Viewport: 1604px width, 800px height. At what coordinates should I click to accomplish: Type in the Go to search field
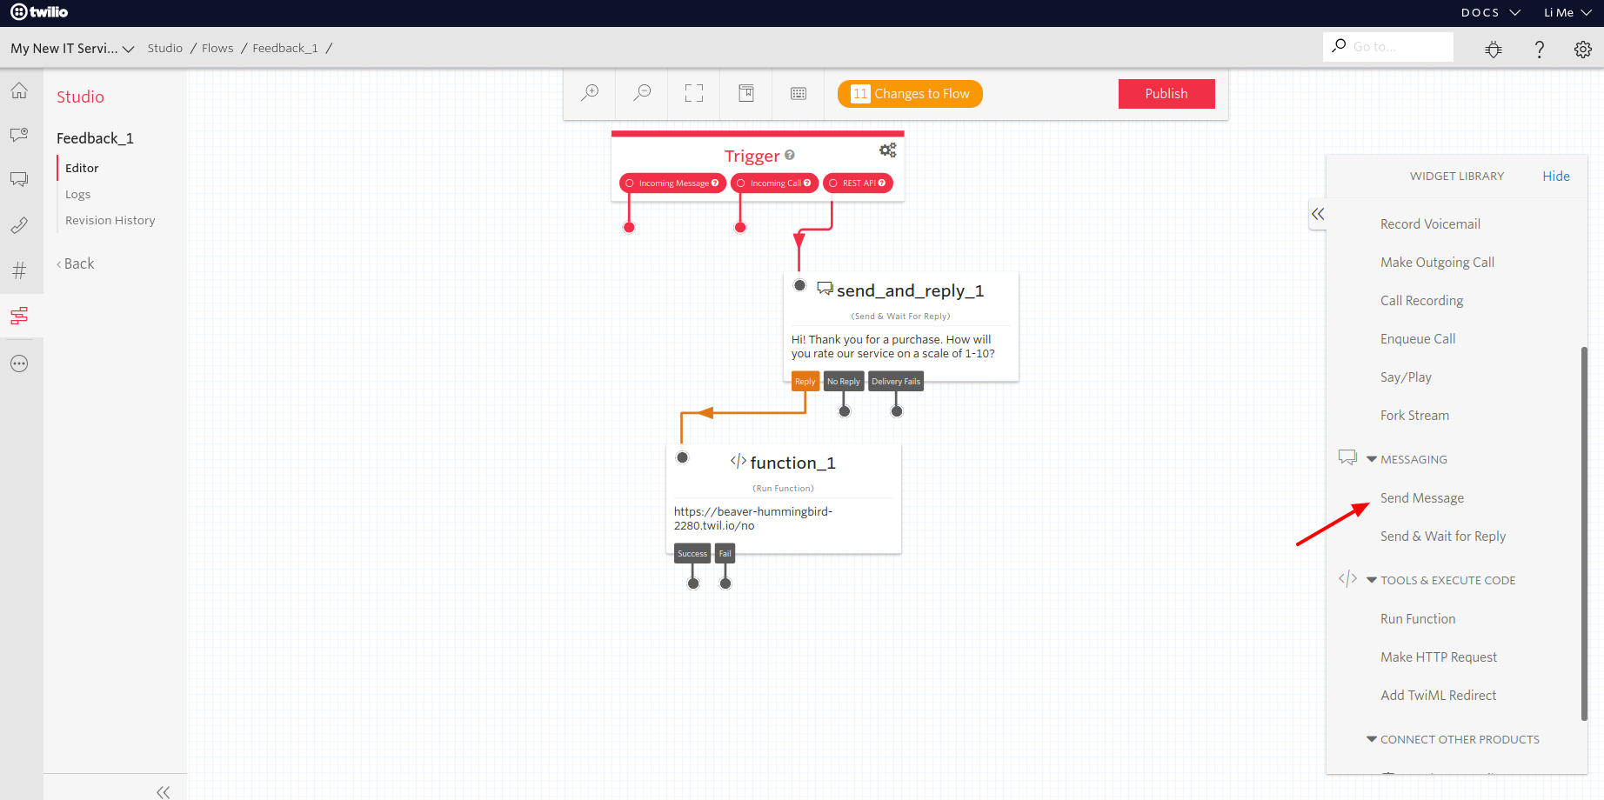point(1388,46)
